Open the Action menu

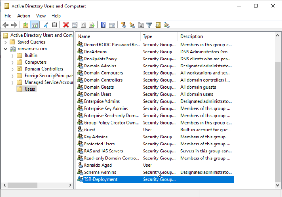(24, 16)
